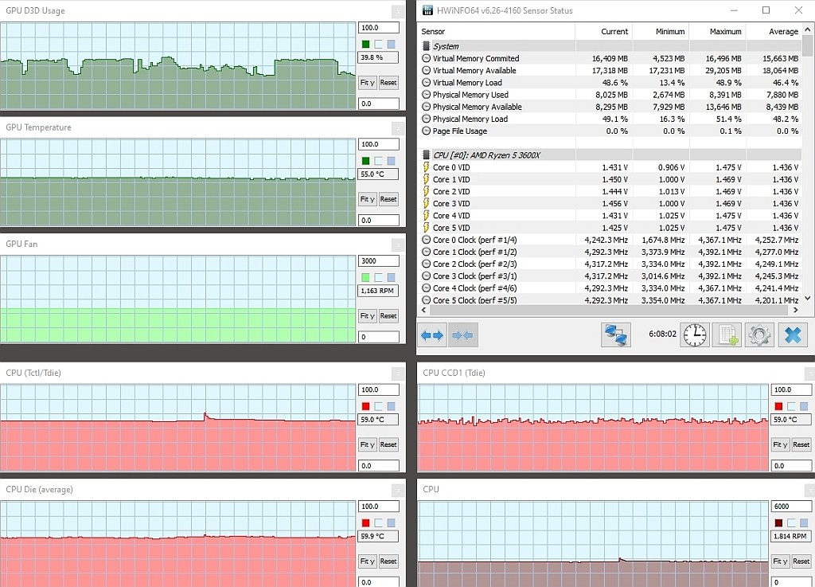Click Reset in GPU Temperature graph
Viewport: 815px width, 587px height.
388,199
